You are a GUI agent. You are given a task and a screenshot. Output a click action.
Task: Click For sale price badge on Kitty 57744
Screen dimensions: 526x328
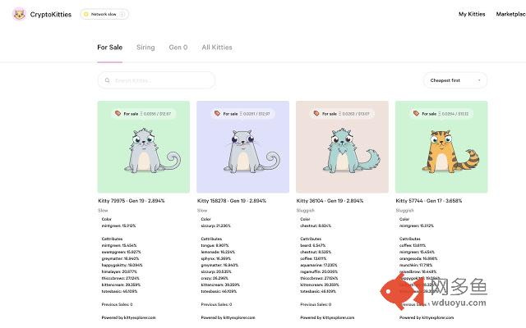(x=441, y=114)
